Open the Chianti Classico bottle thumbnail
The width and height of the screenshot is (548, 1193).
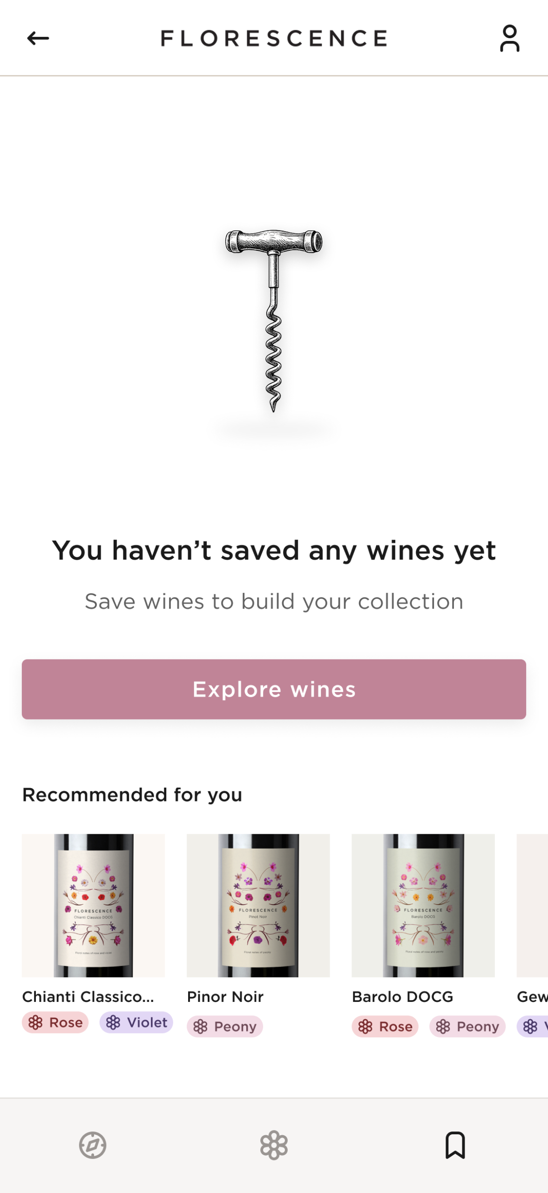93,905
